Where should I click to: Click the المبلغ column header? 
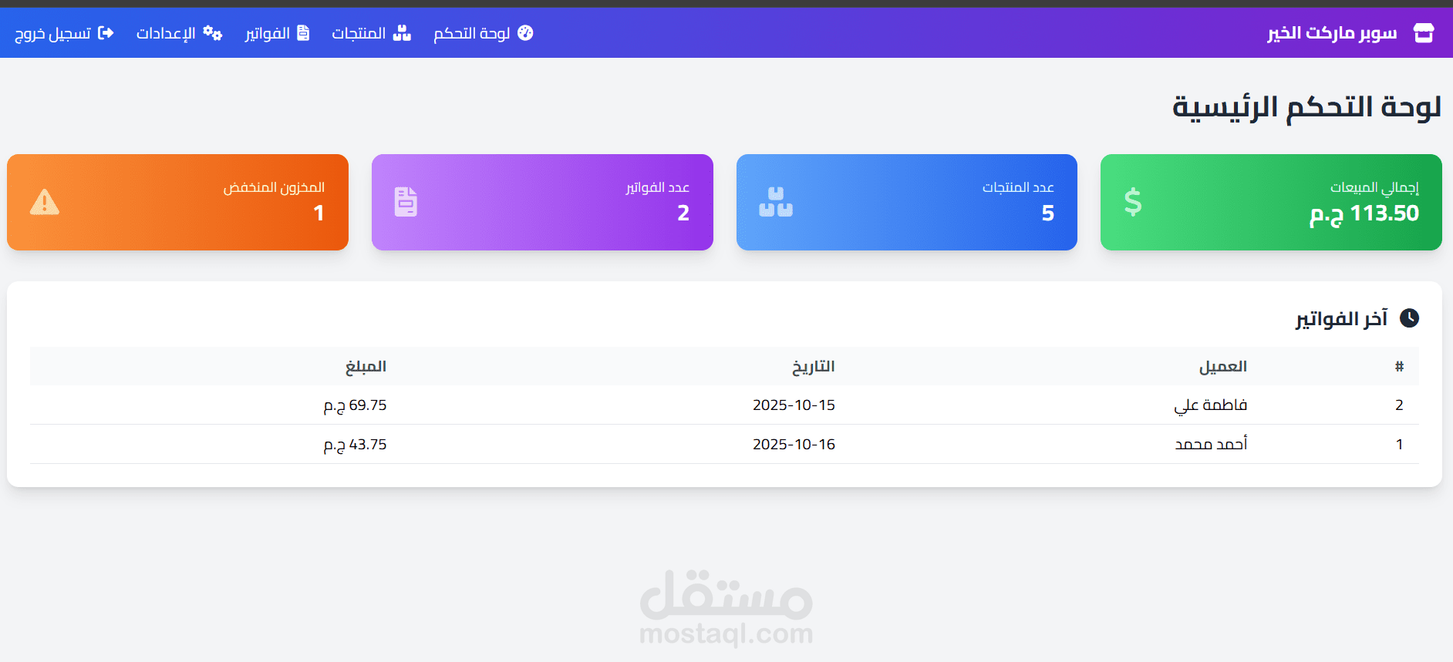click(x=366, y=366)
